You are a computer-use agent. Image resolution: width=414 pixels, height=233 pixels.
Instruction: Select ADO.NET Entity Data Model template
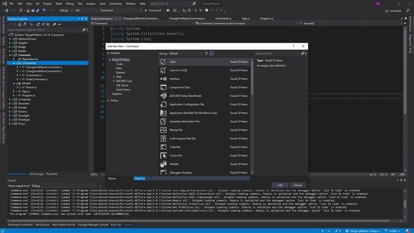click(x=204, y=96)
